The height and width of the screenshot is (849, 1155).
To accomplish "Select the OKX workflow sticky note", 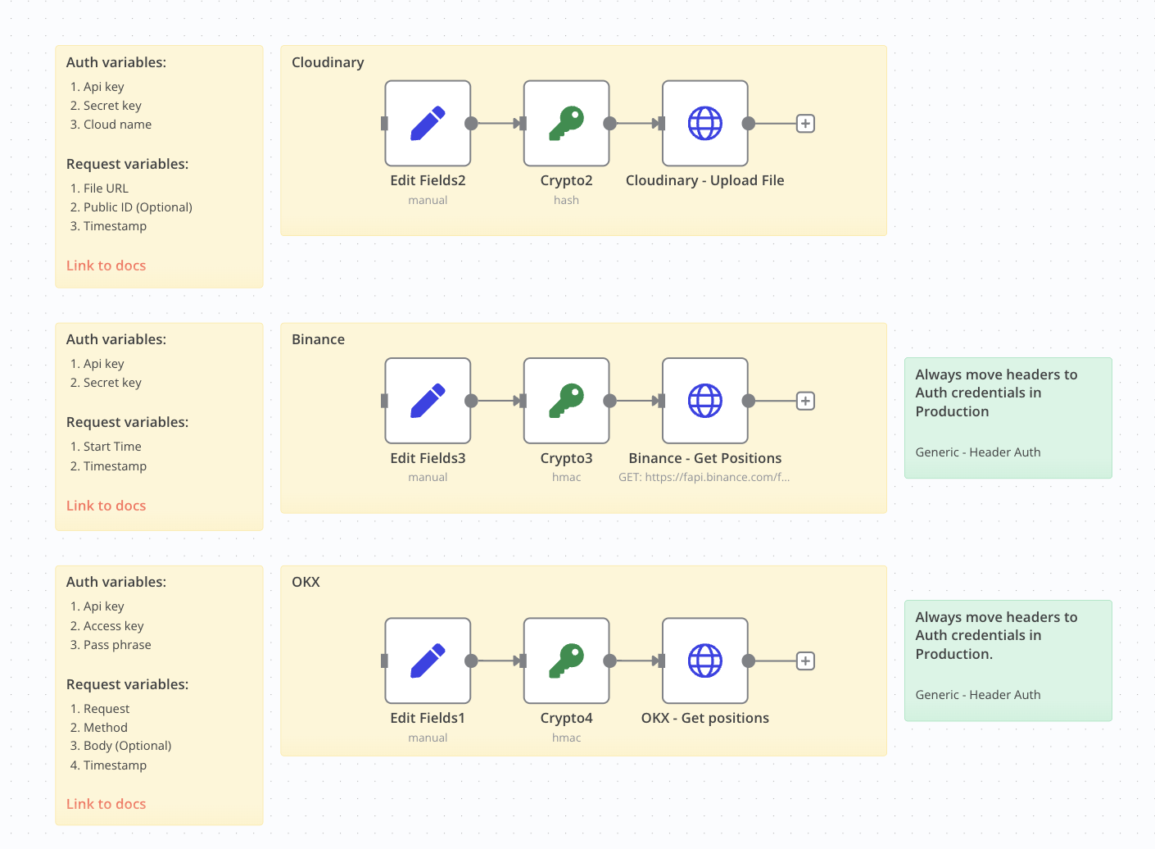I will point(305,582).
